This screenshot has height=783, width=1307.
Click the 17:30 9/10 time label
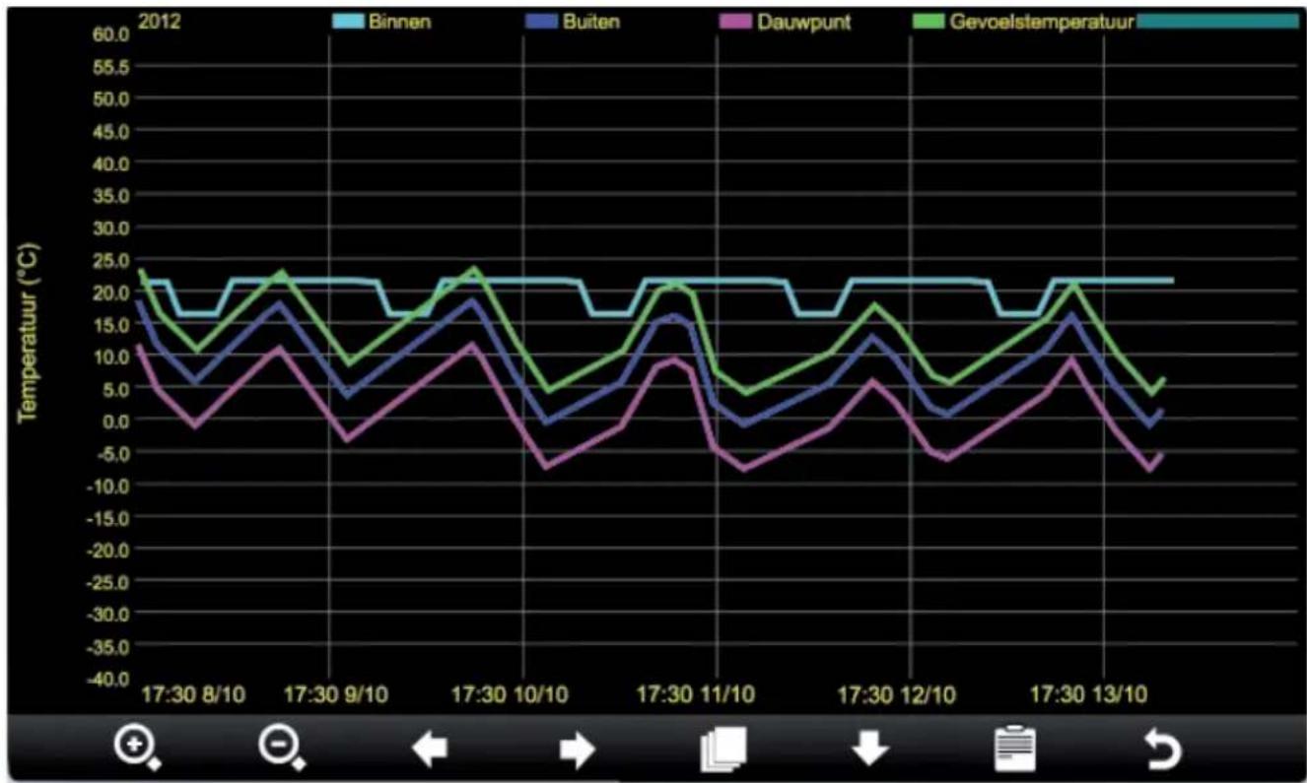pyautogui.click(x=335, y=695)
